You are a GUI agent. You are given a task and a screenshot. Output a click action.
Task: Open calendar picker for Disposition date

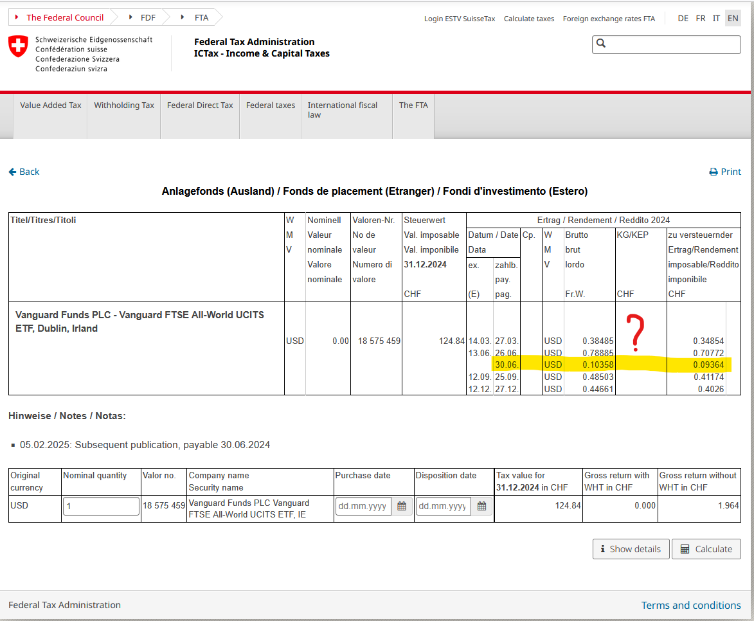[x=481, y=507]
